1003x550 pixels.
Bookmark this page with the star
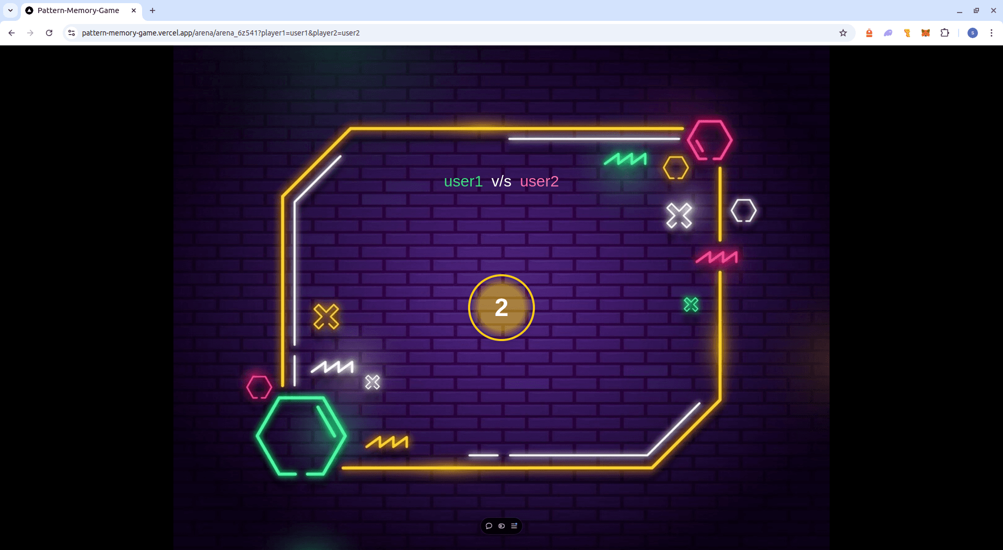[x=843, y=33]
